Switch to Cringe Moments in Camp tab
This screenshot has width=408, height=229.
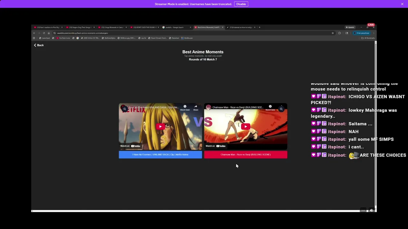click(112, 27)
